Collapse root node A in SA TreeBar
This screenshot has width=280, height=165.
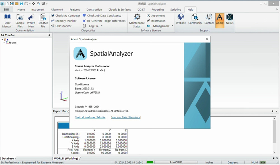click(x=2, y=40)
